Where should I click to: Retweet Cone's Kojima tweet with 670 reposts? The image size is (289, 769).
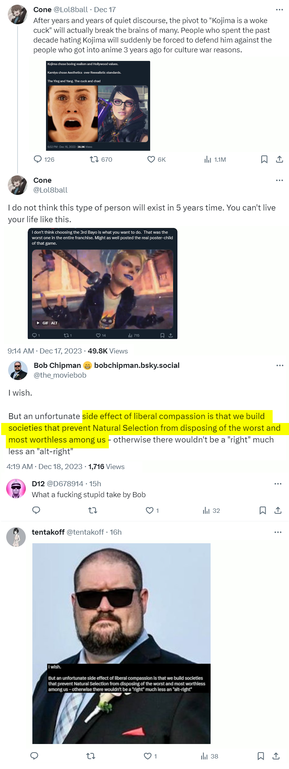pyautogui.click(x=94, y=159)
